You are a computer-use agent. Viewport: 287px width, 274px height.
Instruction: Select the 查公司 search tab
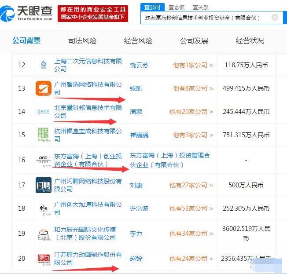click(x=152, y=7)
